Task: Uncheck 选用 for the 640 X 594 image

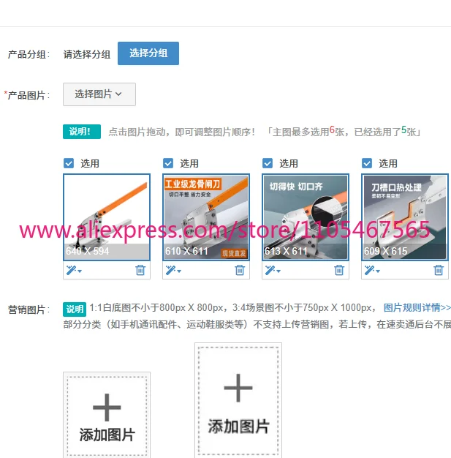Action: point(69,163)
